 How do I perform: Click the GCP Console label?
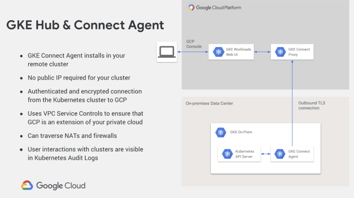(x=194, y=44)
